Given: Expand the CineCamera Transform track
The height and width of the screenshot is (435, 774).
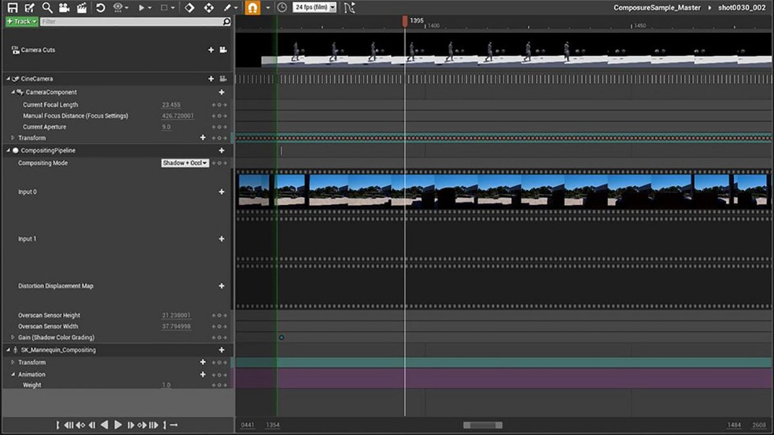Looking at the screenshot, I should tap(13, 138).
